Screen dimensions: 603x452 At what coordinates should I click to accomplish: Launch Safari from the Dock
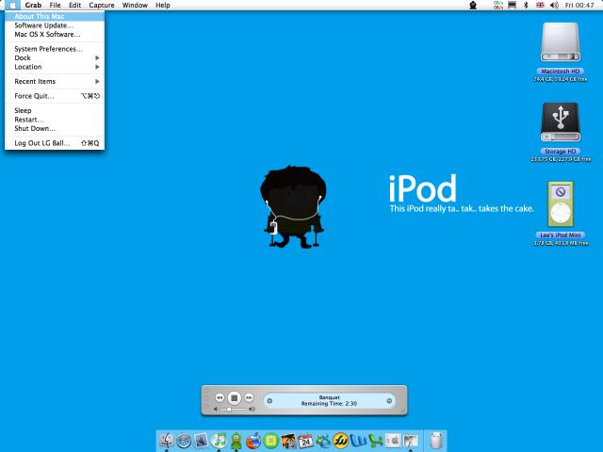(x=184, y=441)
